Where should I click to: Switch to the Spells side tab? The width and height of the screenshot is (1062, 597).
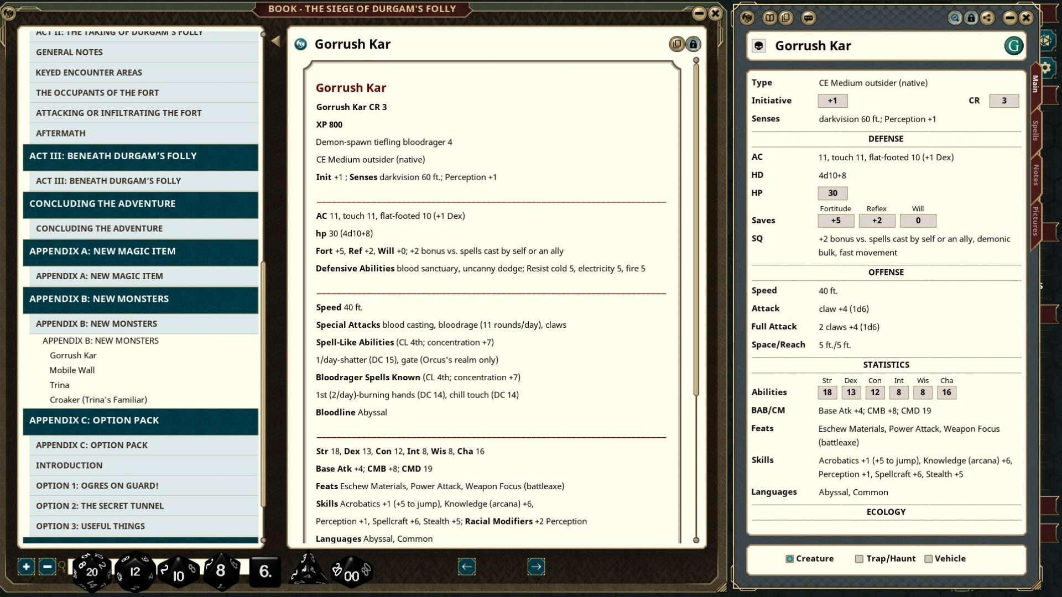coord(1035,130)
